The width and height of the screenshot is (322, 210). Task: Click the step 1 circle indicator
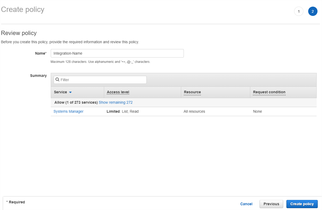click(x=299, y=11)
